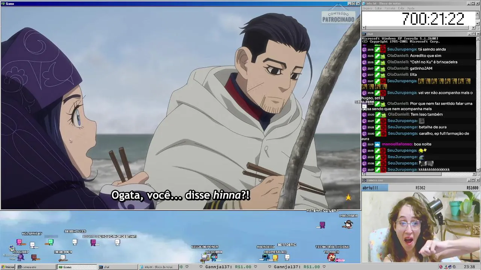Click the abriu!!! goal progress bar
Screen dimensions: 481x270
pyautogui.click(x=421, y=188)
